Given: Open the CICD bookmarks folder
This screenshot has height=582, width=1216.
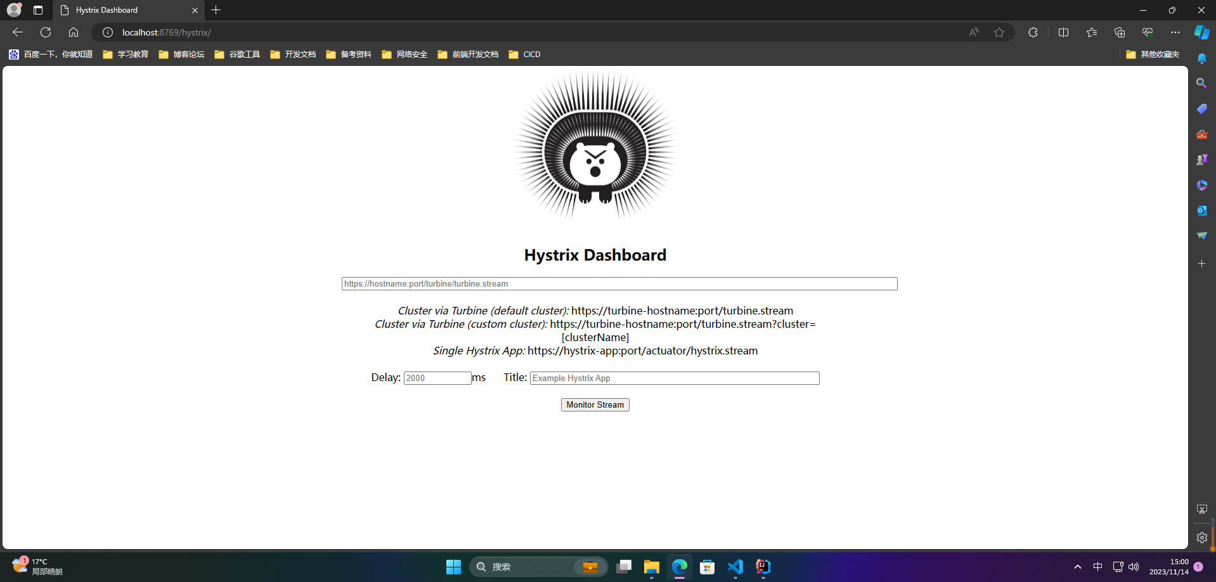Looking at the screenshot, I should coord(524,55).
